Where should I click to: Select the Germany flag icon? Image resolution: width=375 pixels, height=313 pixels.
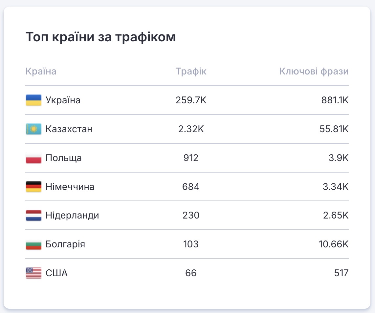tap(33, 187)
